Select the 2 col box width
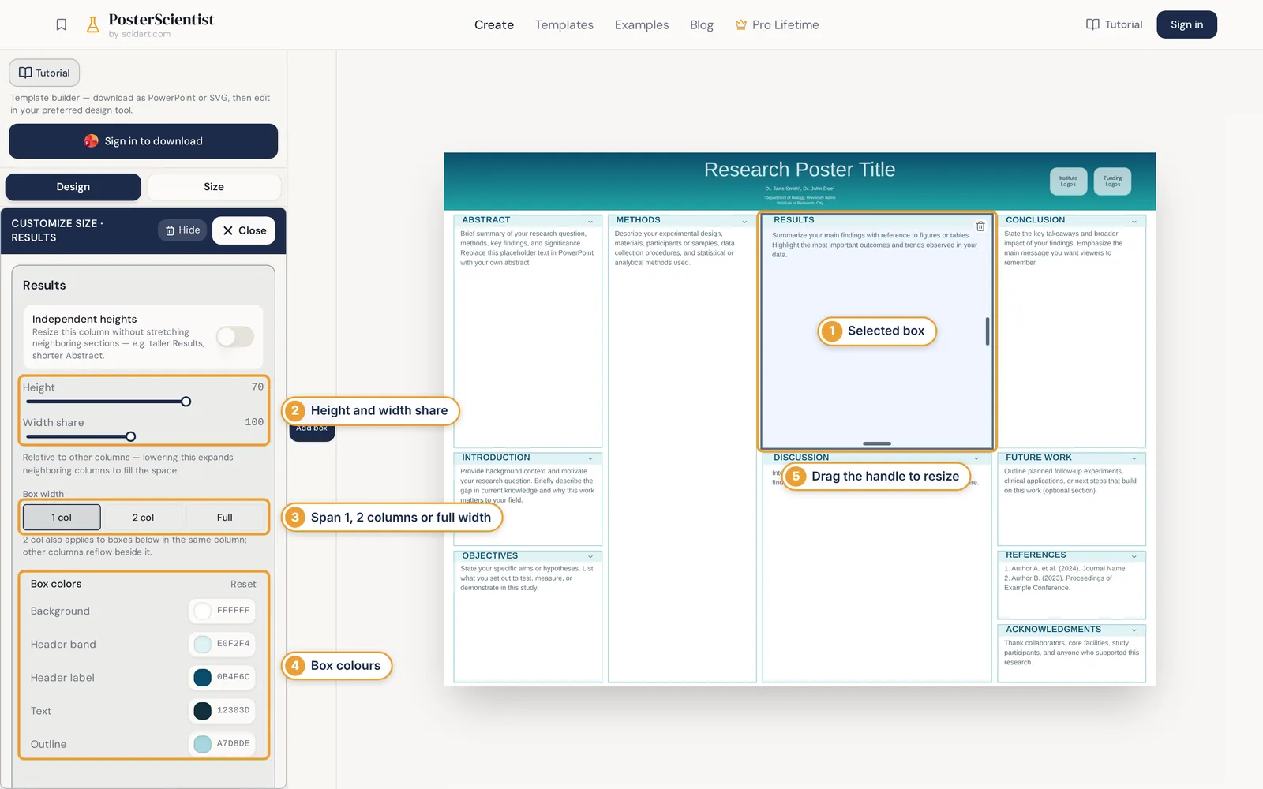Screen dimensions: 1263x789 tap(143, 518)
